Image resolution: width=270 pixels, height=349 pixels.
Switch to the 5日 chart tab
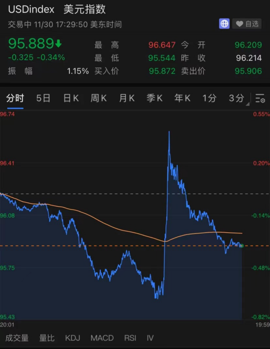click(x=43, y=98)
